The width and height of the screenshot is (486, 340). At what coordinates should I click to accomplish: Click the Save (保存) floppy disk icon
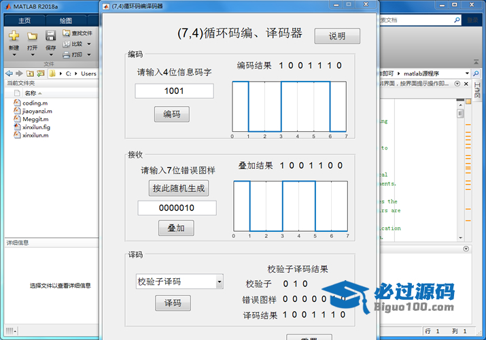(x=50, y=35)
